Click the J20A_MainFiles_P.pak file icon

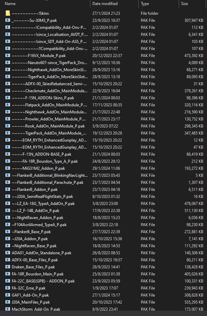tap(8, 302)
